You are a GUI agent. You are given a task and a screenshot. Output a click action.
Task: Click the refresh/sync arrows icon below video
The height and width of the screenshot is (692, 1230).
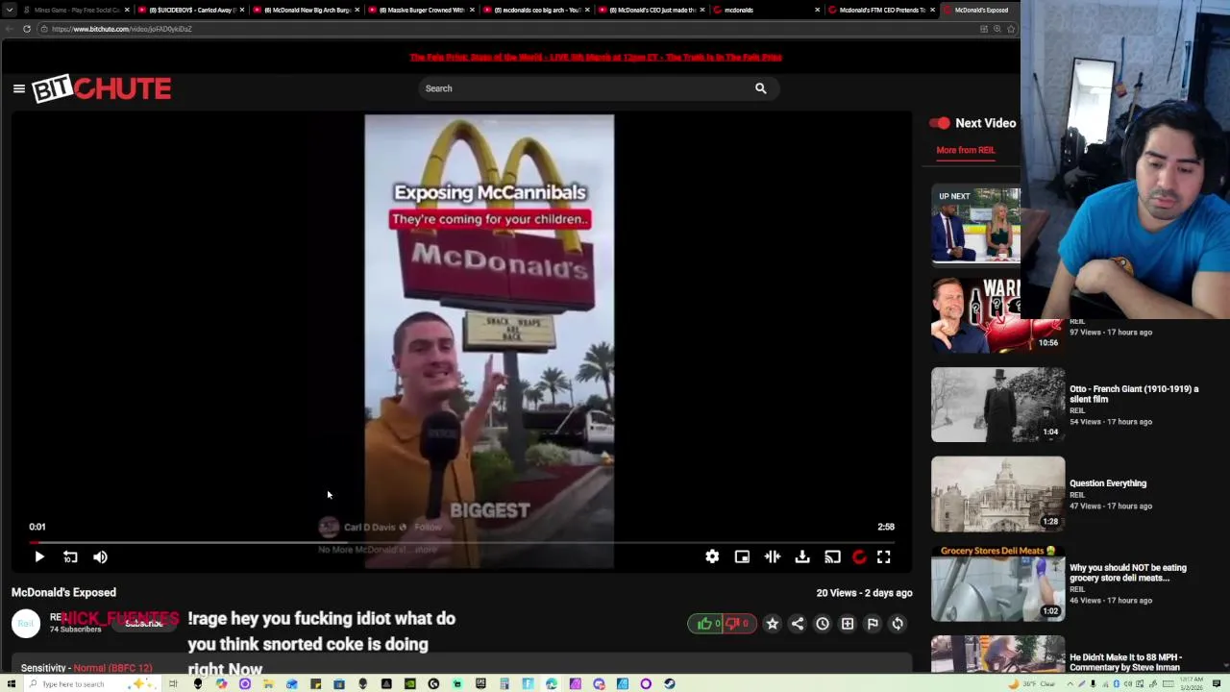[898, 624]
